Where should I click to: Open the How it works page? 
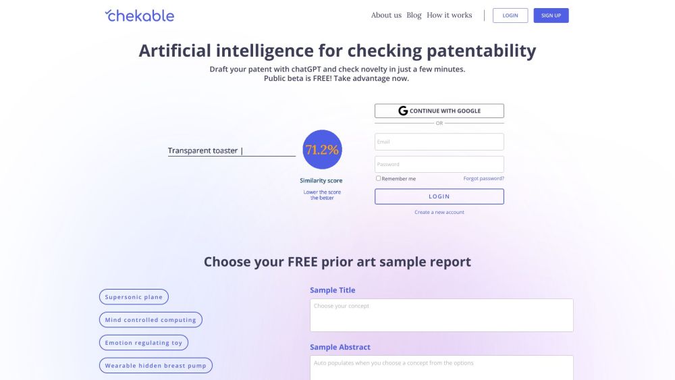click(450, 15)
